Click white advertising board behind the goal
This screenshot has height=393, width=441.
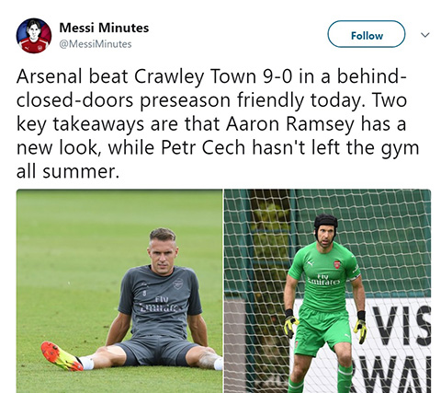(x=395, y=345)
